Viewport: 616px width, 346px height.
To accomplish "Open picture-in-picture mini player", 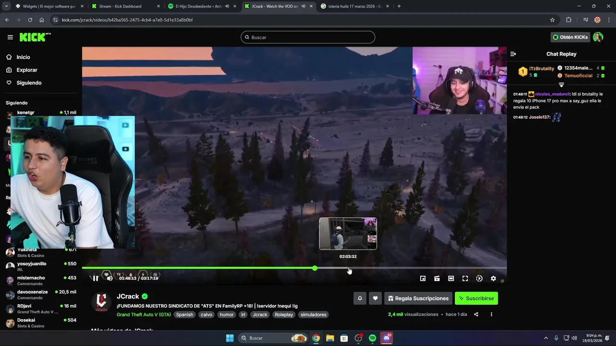I will coord(423,278).
